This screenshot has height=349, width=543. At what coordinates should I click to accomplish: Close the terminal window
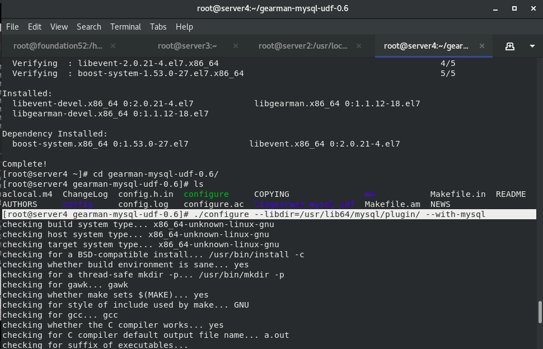pos(533,8)
